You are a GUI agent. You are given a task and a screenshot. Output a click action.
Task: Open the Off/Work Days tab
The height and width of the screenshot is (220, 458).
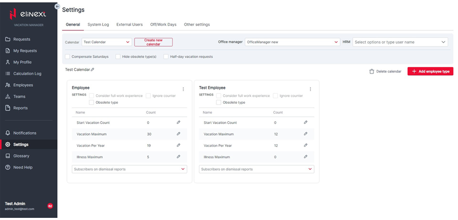[163, 25]
